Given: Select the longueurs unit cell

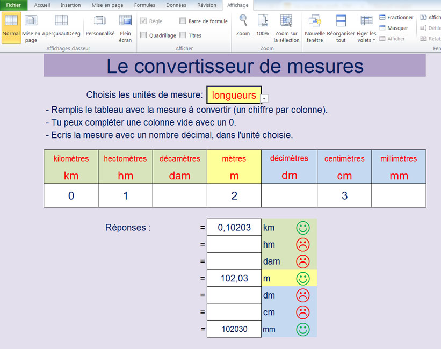Looking at the screenshot, I should point(234,95).
